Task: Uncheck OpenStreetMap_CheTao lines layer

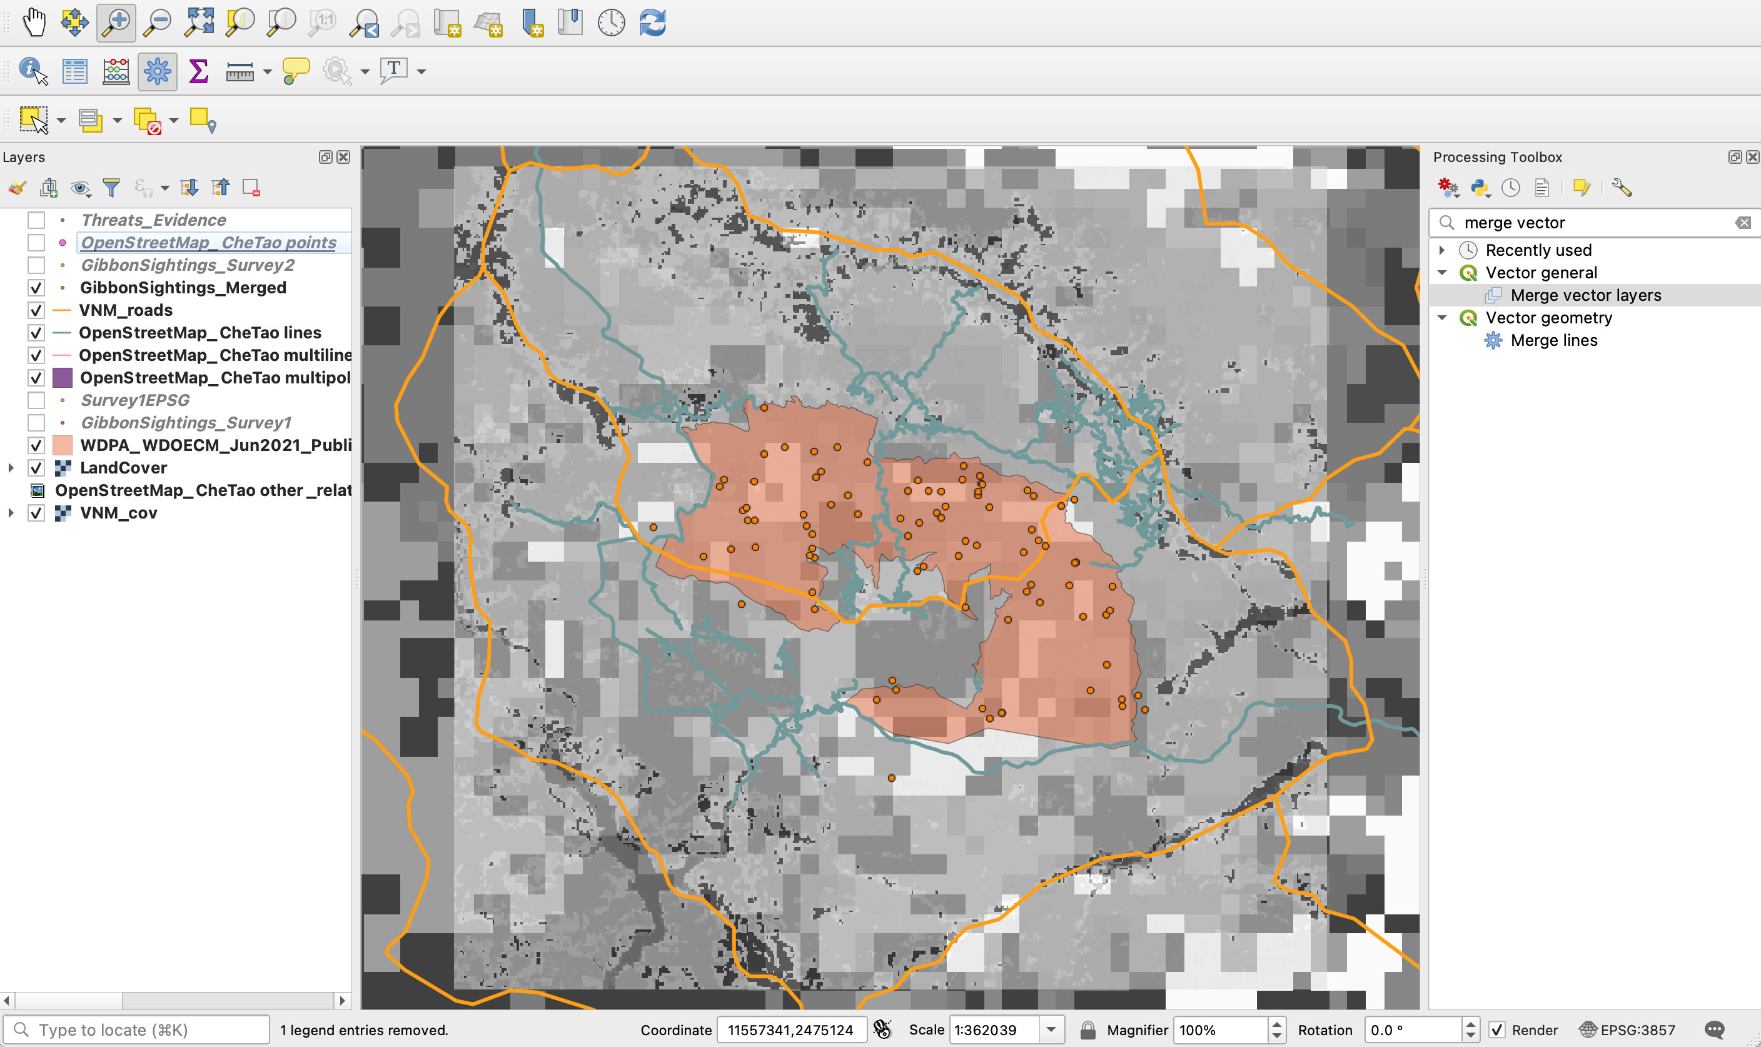Action: (36, 333)
